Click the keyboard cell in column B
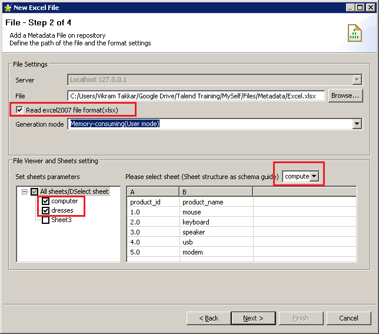The height and width of the screenshot is (334, 379). pyautogui.click(x=217, y=222)
